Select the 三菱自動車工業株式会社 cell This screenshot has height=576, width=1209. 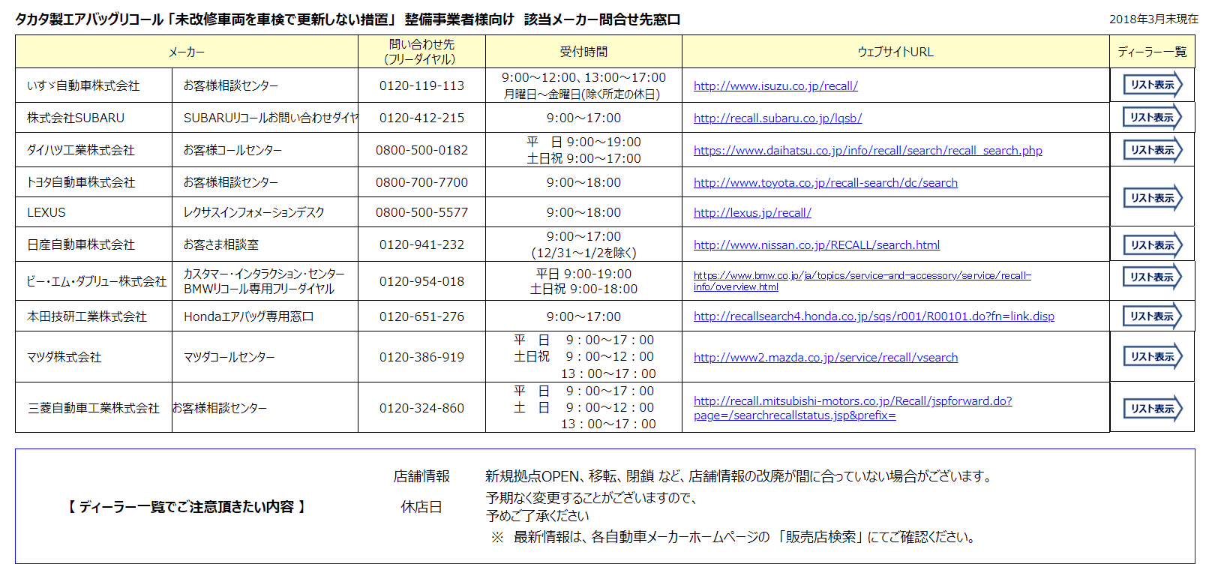tap(94, 408)
